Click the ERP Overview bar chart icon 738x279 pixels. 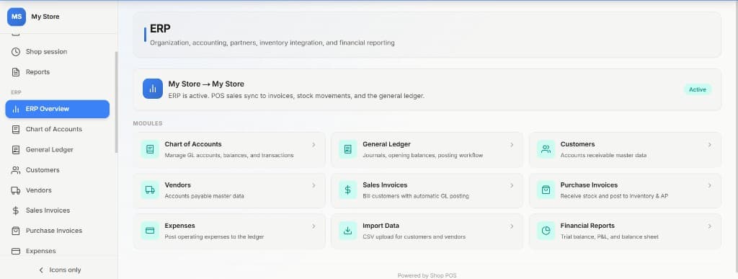[16, 109]
